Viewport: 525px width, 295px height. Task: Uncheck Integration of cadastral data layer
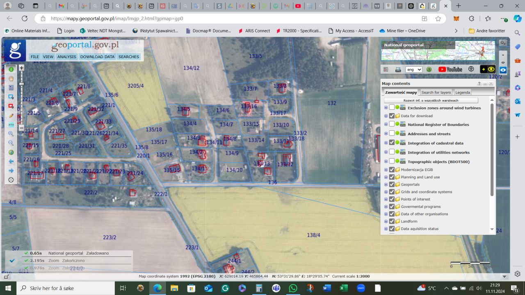[x=392, y=143]
